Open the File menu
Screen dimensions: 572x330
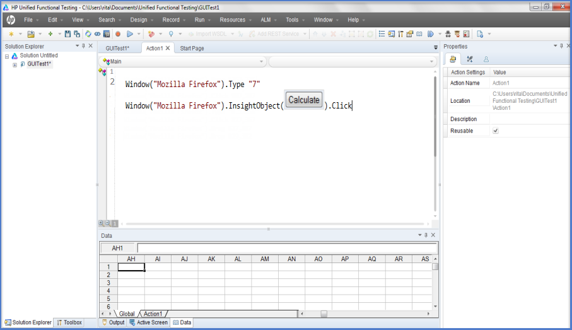click(x=28, y=20)
